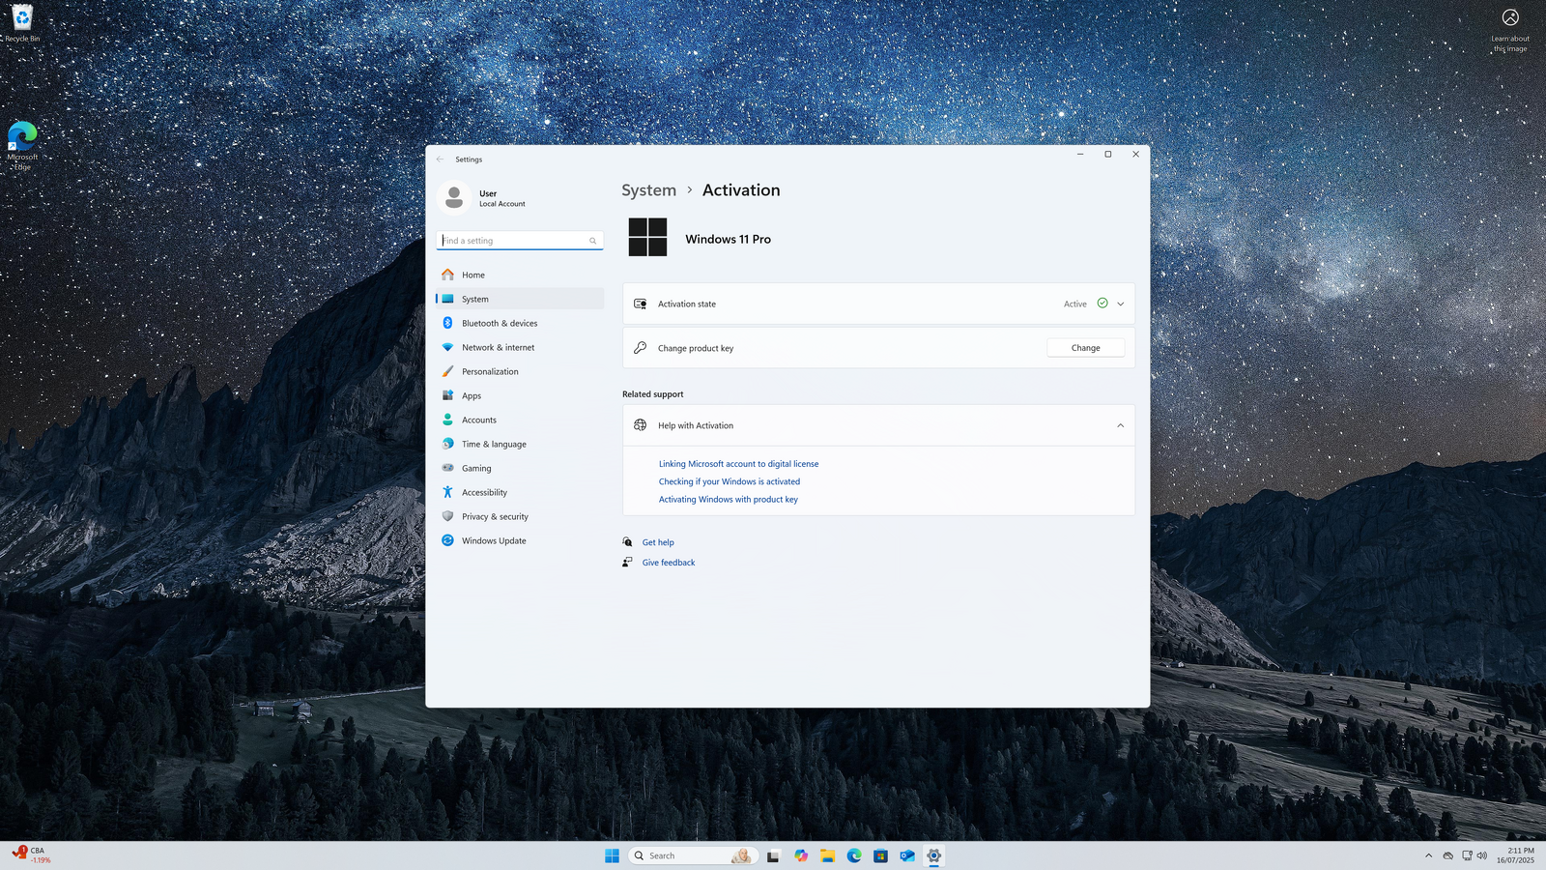This screenshot has height=870, width=1546.
Task: Click the Give feedback icon
Action: (x=627, y=563)
